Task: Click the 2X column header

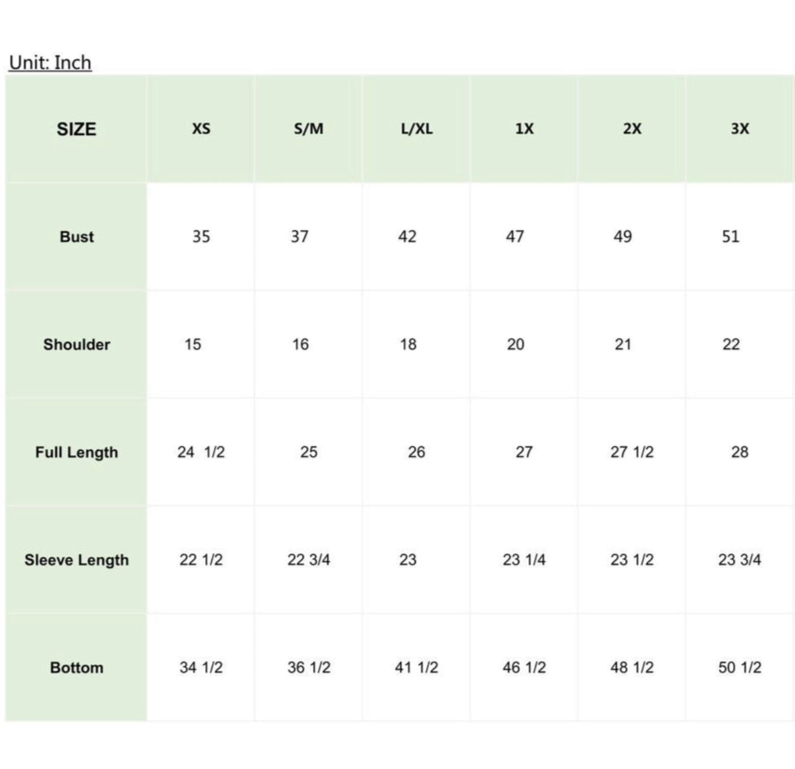Action: [x=632, y=129]
